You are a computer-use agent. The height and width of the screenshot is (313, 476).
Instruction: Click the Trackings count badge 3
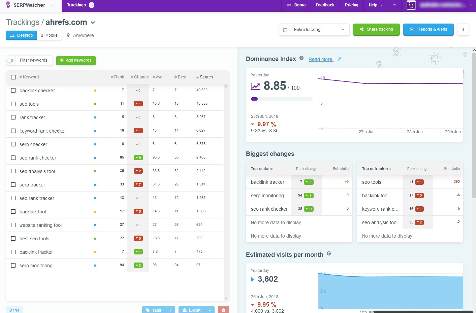(x=92, y=5)
